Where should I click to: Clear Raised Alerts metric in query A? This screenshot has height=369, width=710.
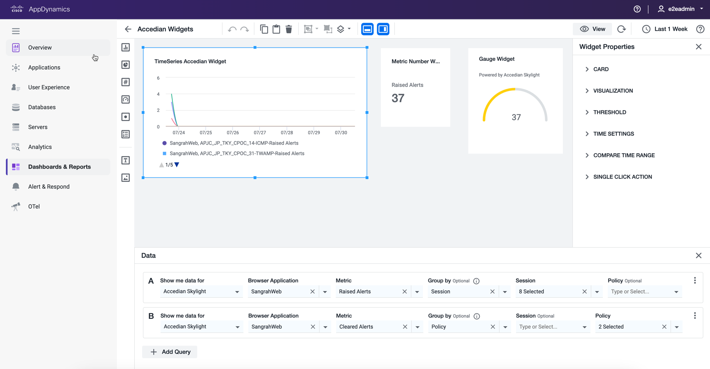tap(405, 292)
